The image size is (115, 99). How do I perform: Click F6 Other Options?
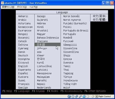[95, 91]
